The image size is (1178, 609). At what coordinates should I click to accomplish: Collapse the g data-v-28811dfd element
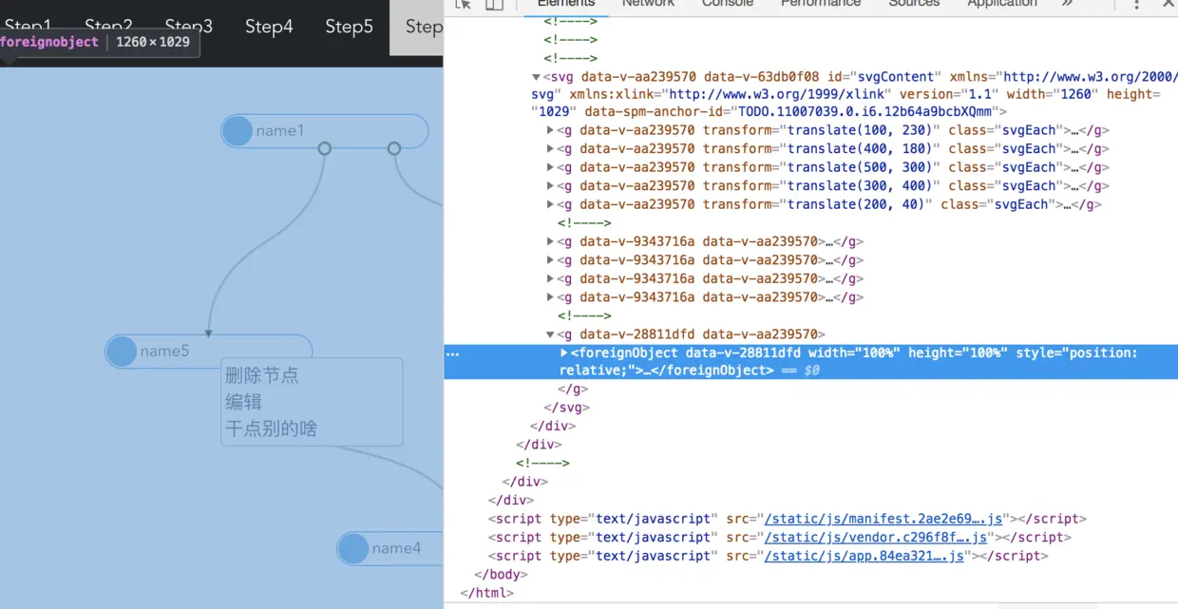coord(550,334)
